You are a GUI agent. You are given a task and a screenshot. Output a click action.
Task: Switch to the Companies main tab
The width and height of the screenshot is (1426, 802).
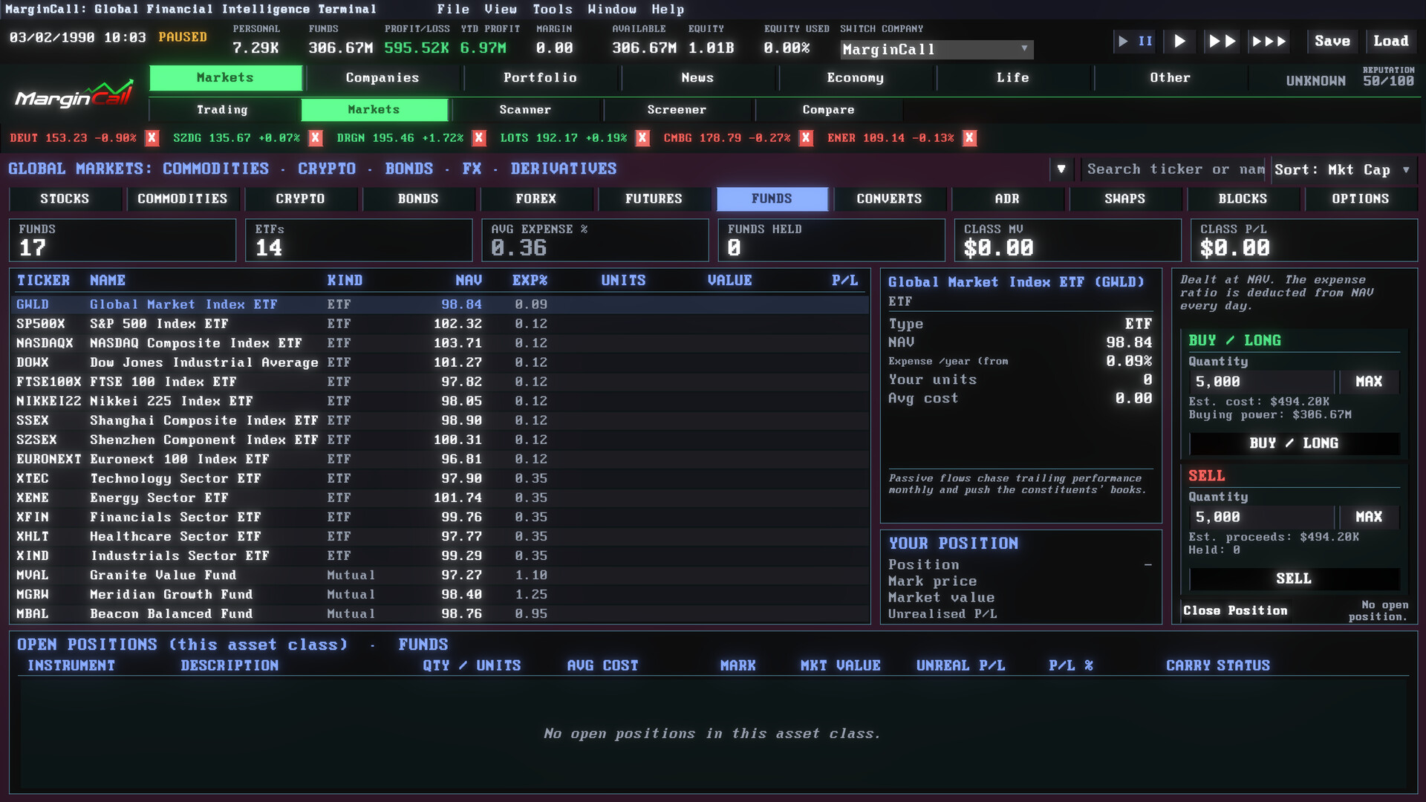coord(382,78)
